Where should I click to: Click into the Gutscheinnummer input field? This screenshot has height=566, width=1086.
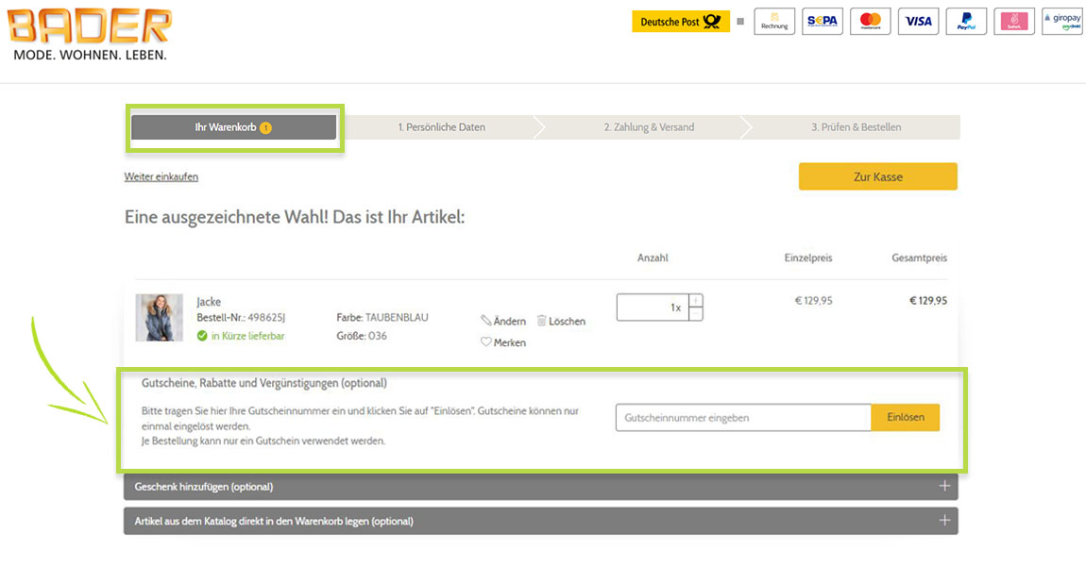[742, 418]
